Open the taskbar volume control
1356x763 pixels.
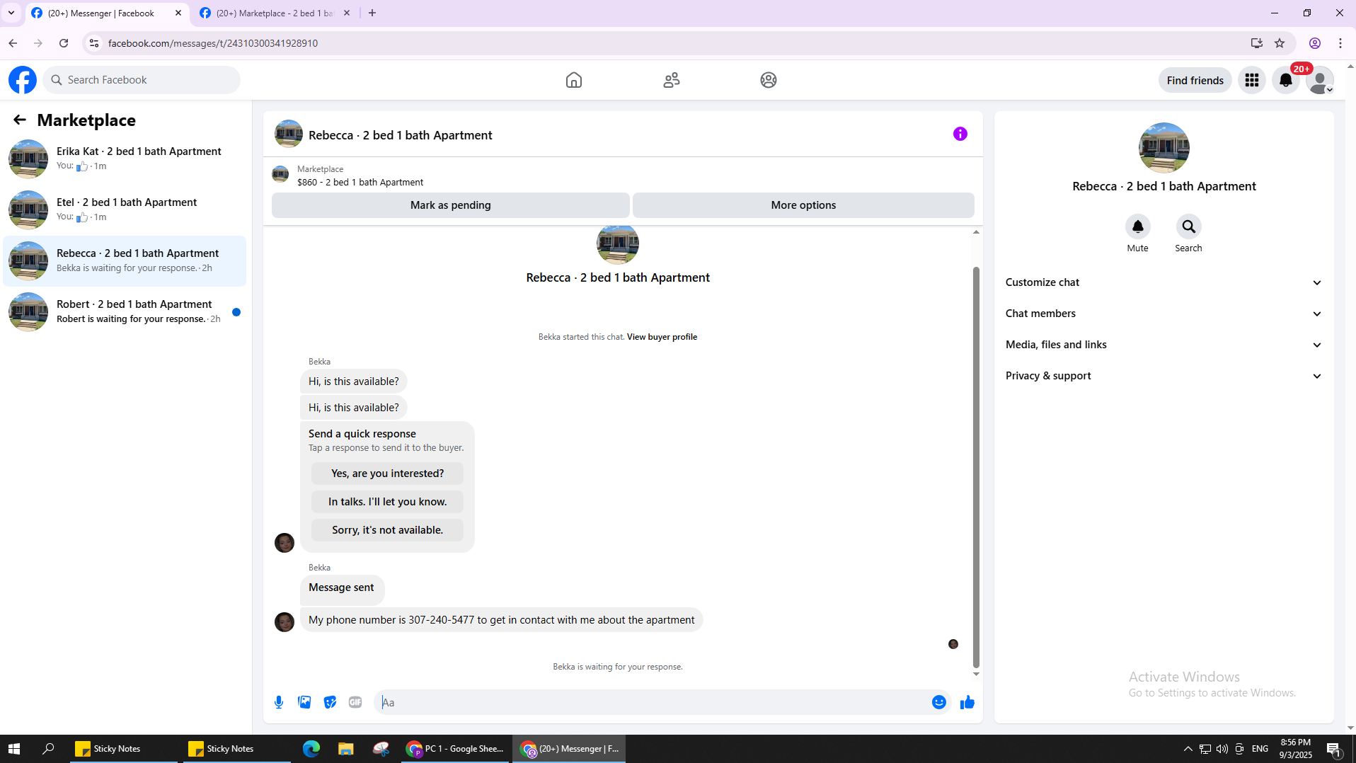[1222, 748]
